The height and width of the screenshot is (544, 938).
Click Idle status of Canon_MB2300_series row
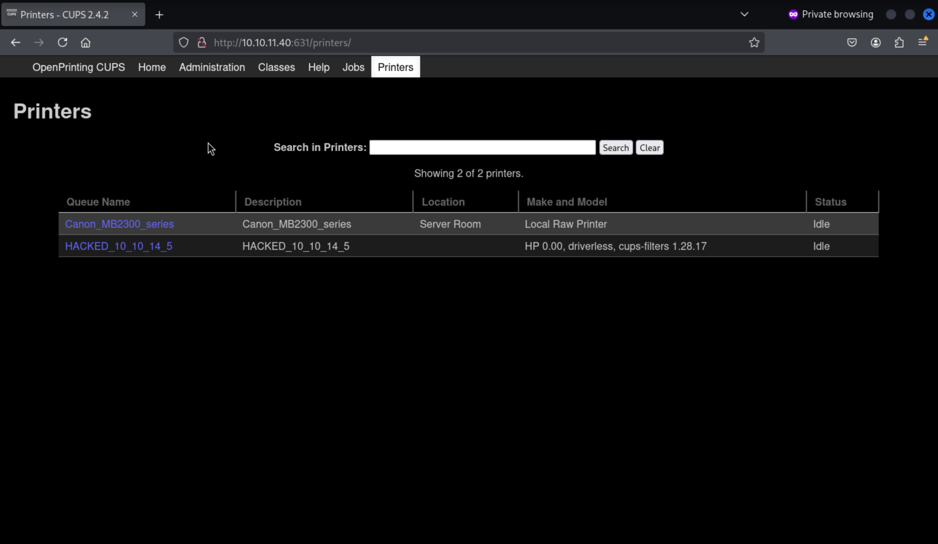tap(821, 224)
